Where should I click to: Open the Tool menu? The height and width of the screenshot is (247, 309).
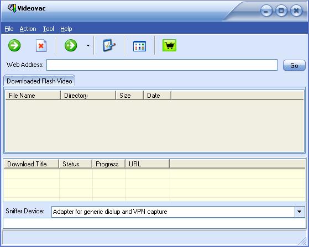pyautogui.click(x=48, y=29)
